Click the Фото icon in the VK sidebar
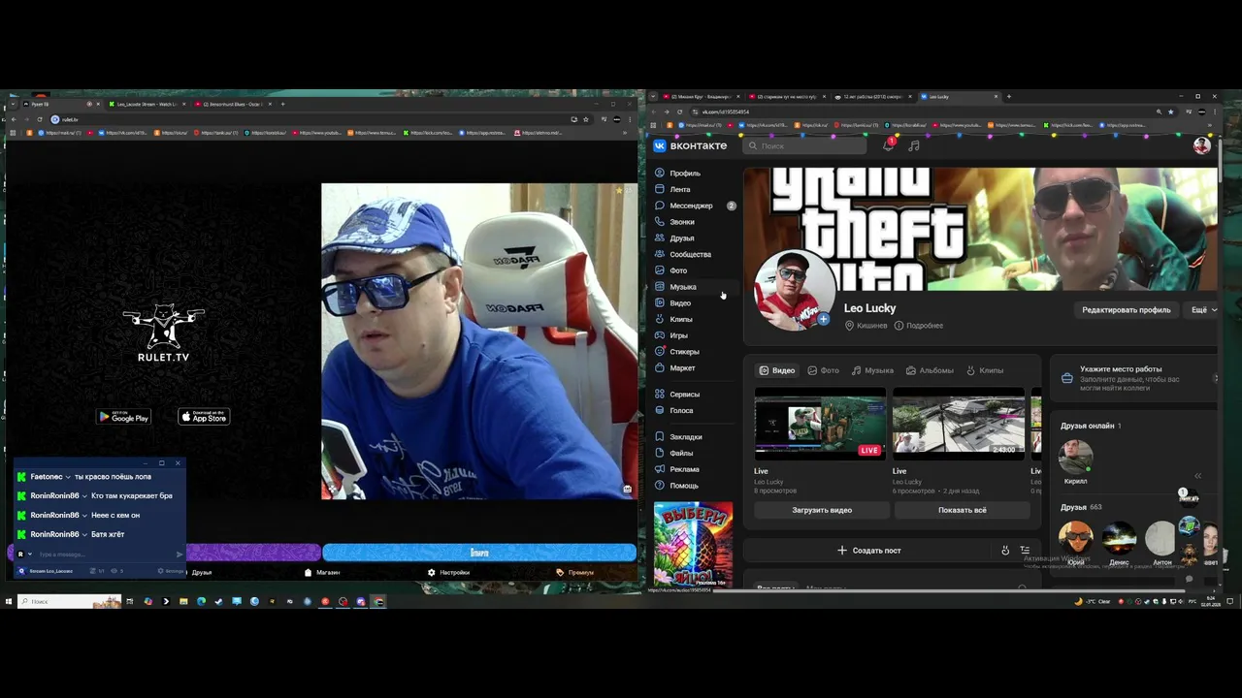Screen dimensions: 1242x698 pos(660,270)
